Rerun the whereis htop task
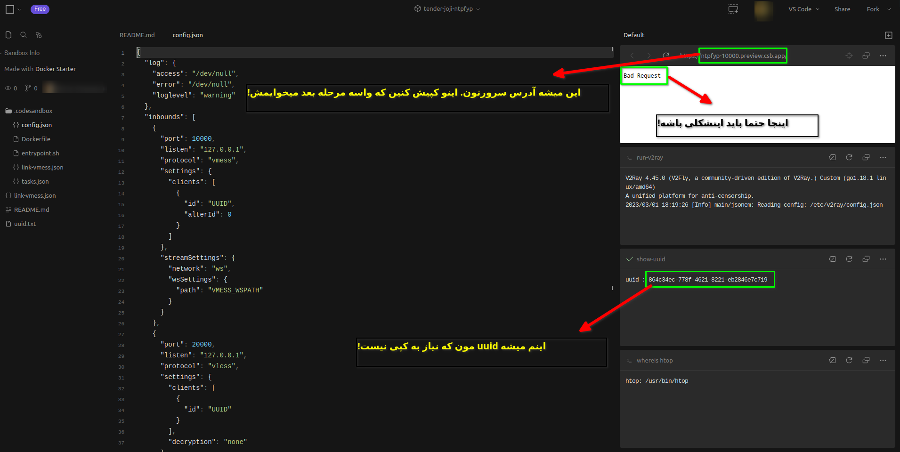 pyautogui.click(x=849, y=360)
